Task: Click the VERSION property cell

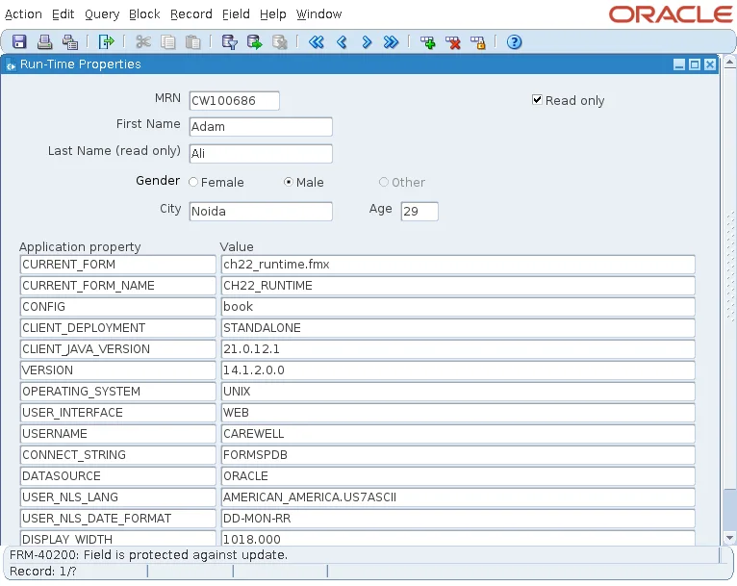Action: pyautogui.click(x=118, y=370)
